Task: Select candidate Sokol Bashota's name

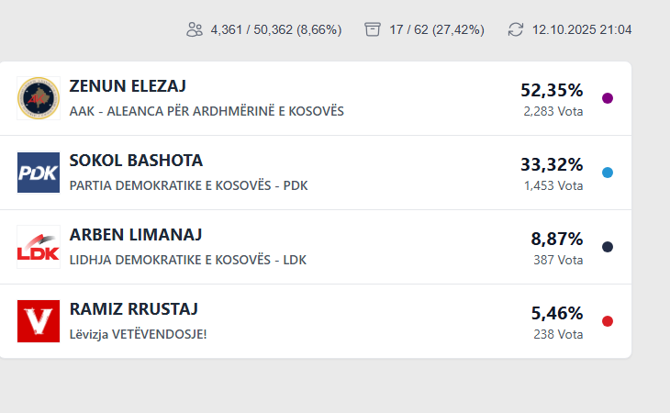Action: 136,161
